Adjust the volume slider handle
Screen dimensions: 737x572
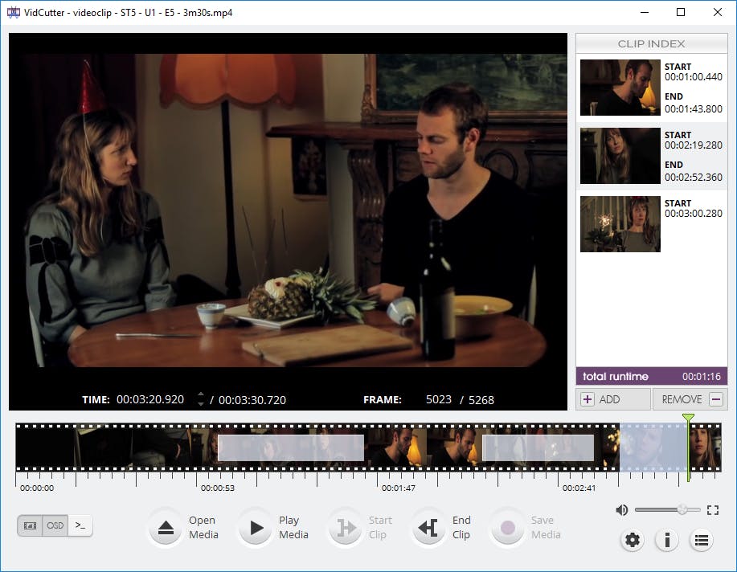[x=682, y=509]
